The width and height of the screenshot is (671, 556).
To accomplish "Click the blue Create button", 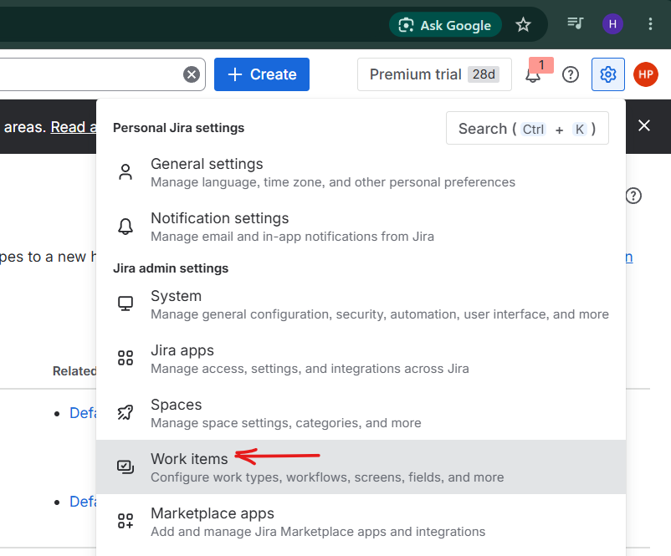I will 262,74.
